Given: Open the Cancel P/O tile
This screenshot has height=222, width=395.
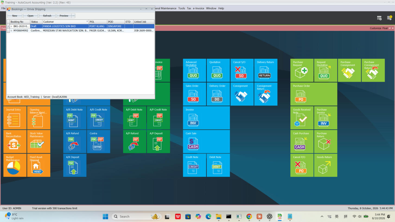Looking at the screenshot, I should pyautogui.click(x=302, y=165).
